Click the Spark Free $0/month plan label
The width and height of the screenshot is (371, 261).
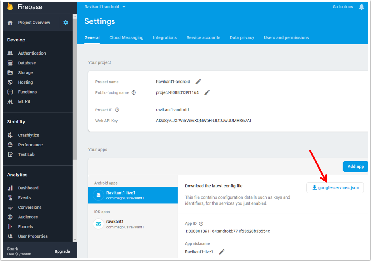point(19,251)
